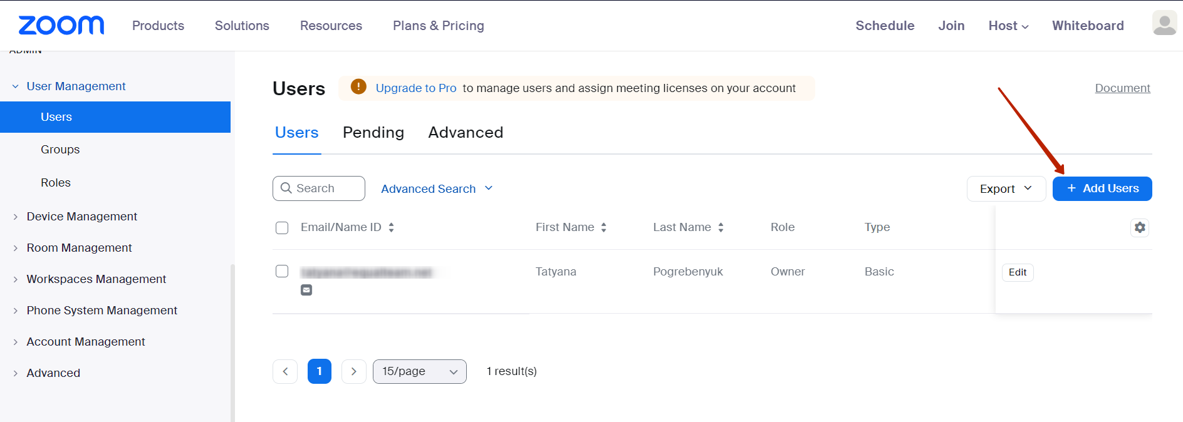Click the orange upgrade warning icon

pos(358,87)
